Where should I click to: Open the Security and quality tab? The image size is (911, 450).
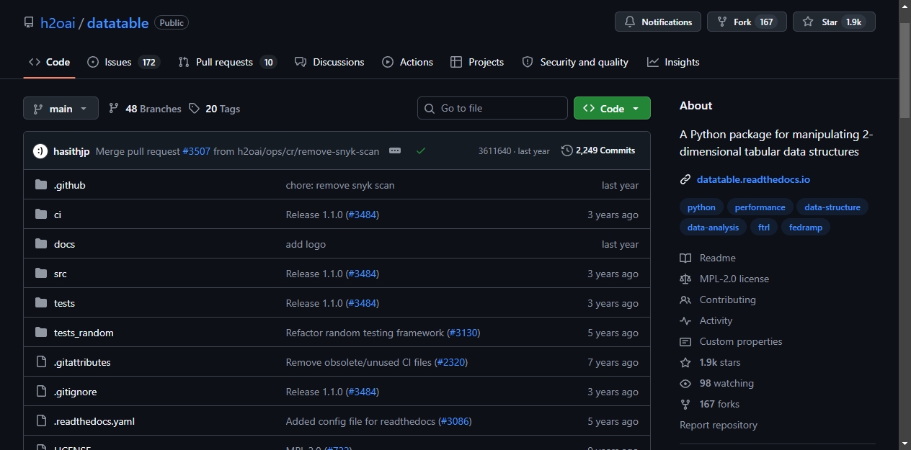pos(575,62)
